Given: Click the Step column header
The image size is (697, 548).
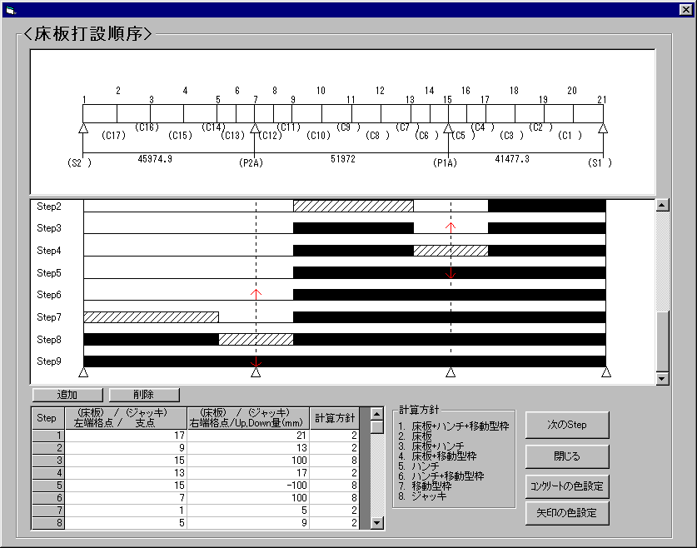Looking at the screenshot, I should (48, 418).
